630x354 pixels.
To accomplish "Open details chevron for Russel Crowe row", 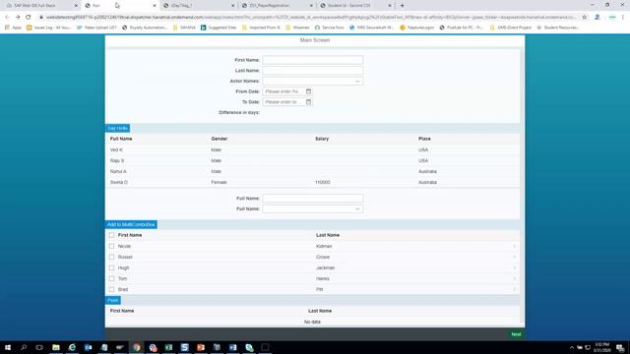I will pyautogui.click(x=514, y=257).
